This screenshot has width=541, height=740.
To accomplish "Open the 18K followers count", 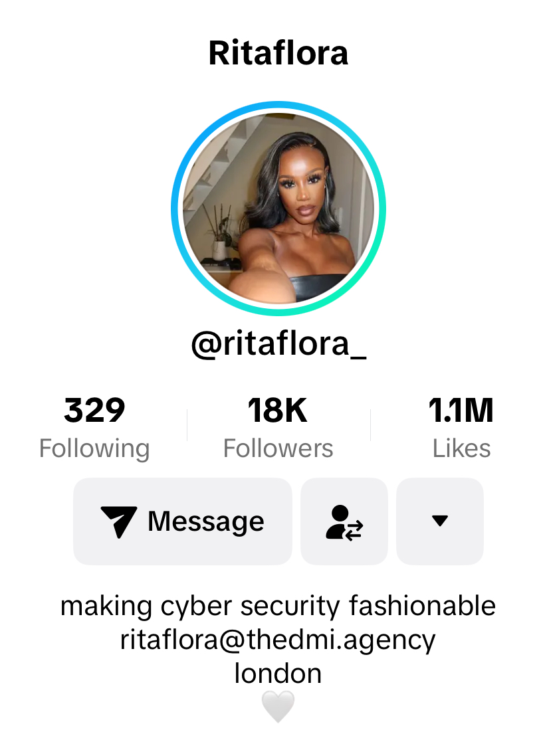I will 278,410.
